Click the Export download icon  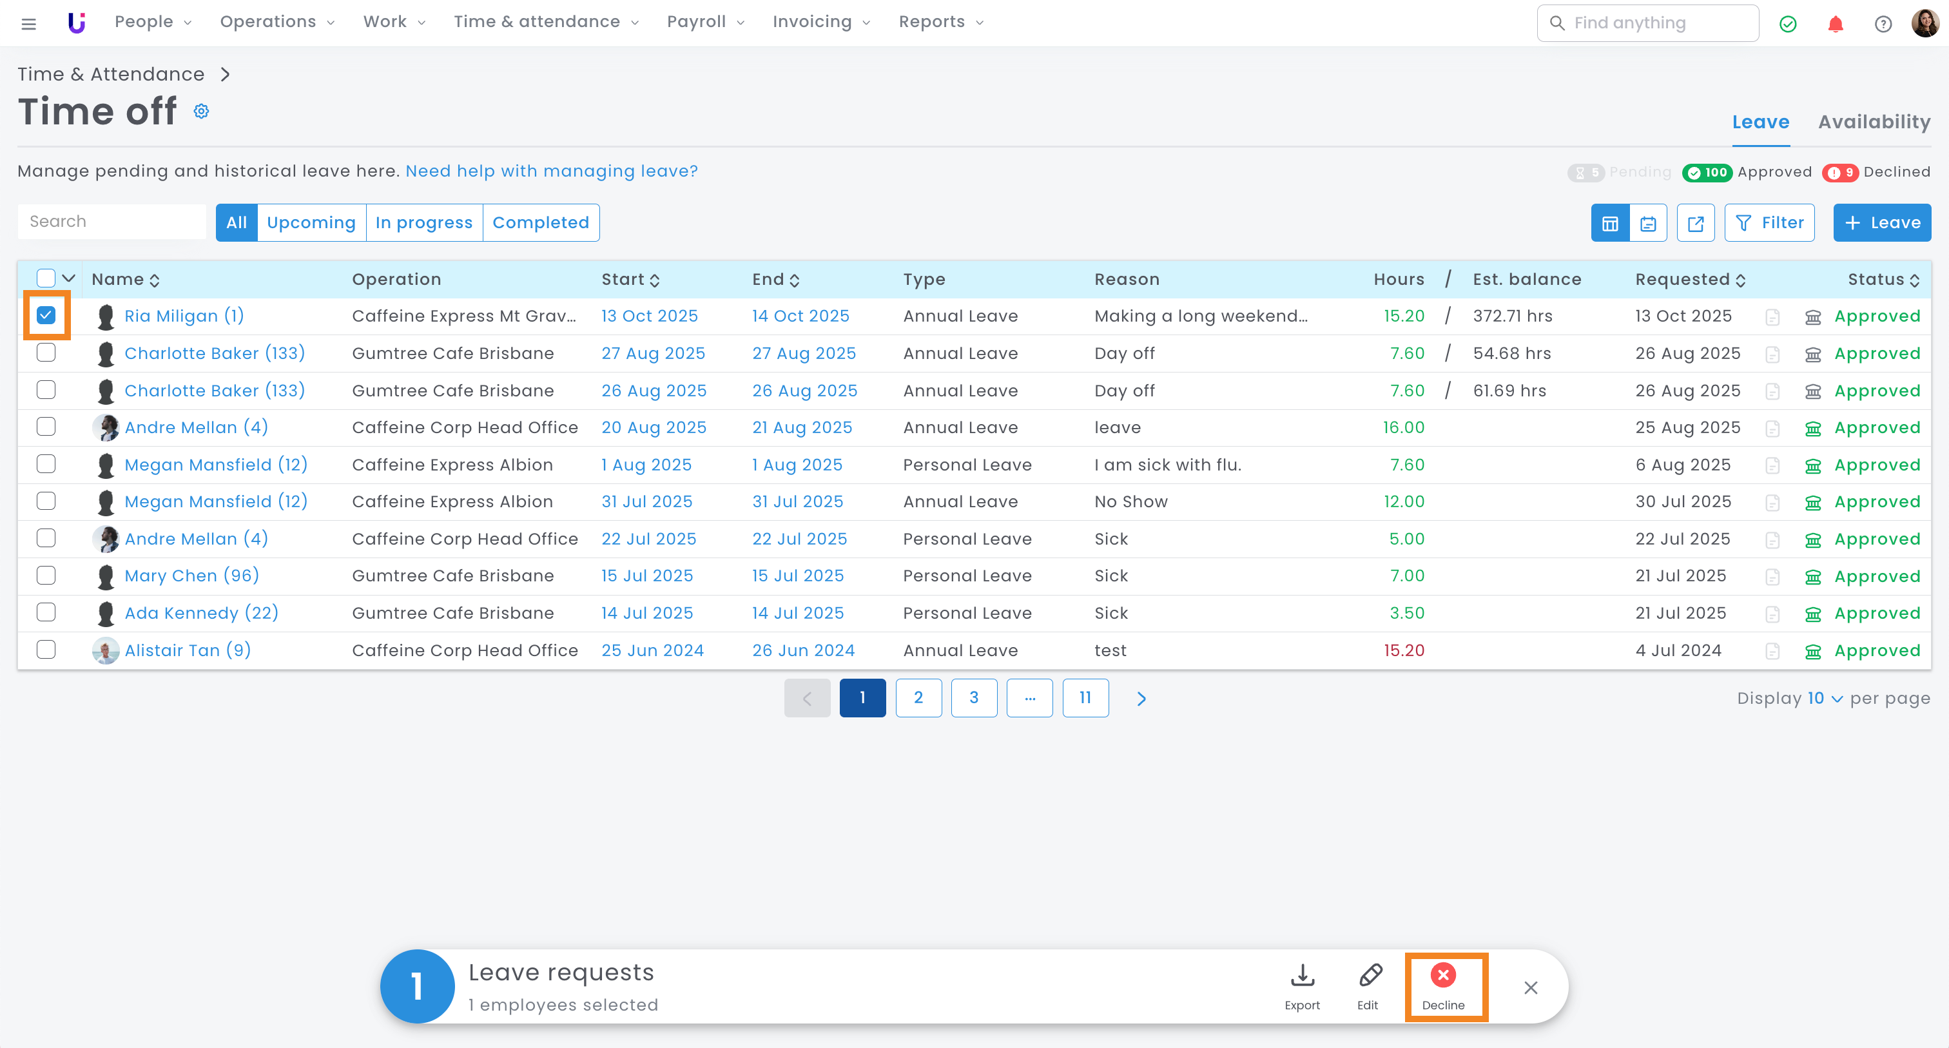pyautogui.click(x=1301, y=975)
